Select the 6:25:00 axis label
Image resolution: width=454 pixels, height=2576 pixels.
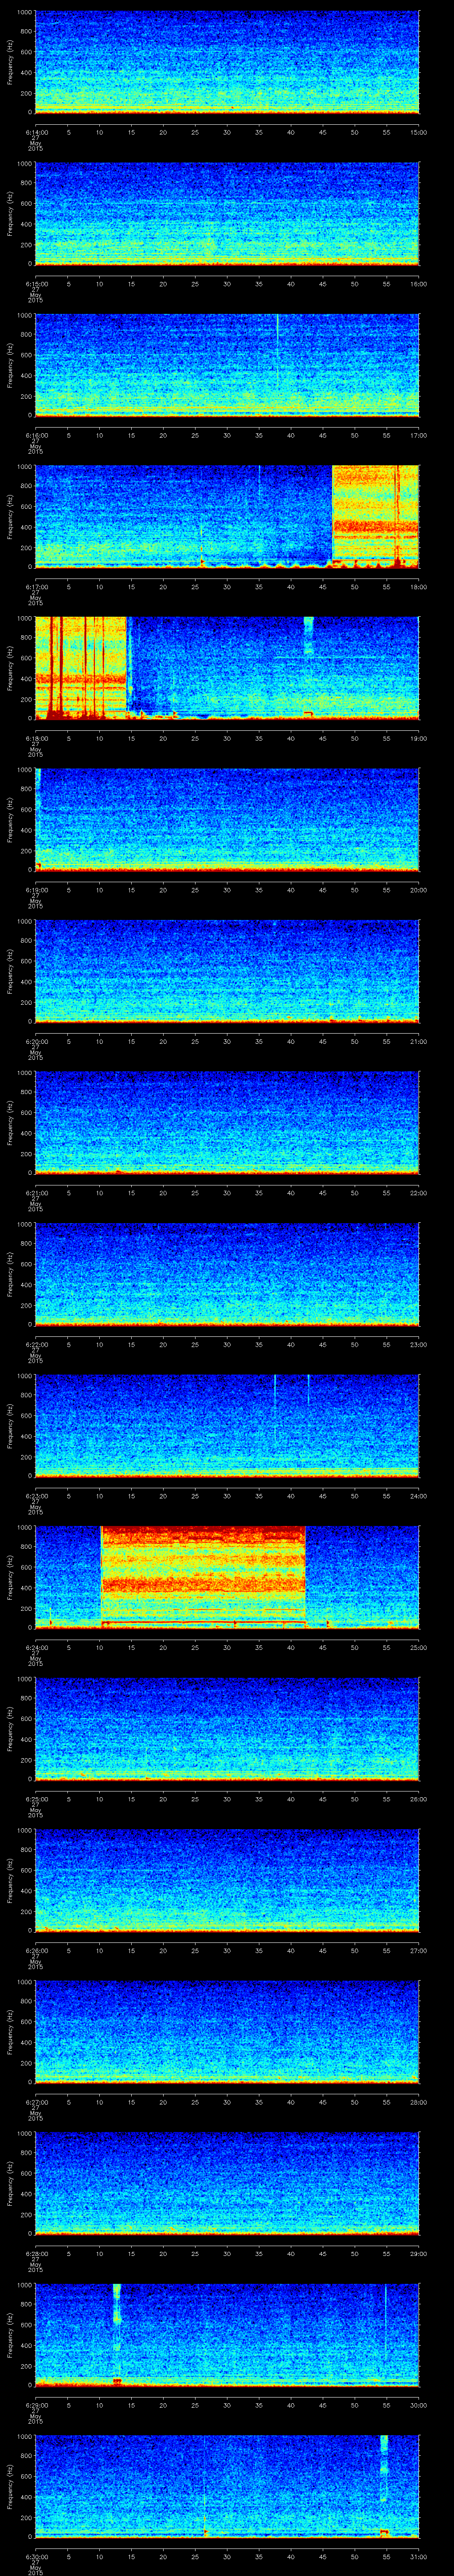coord(36,1799)
